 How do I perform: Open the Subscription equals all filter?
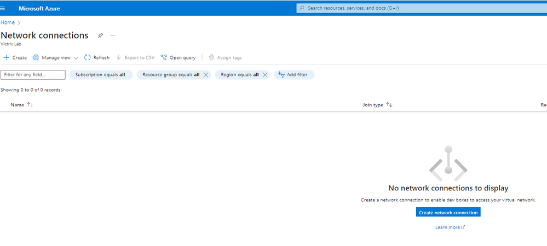click(101, 75)
